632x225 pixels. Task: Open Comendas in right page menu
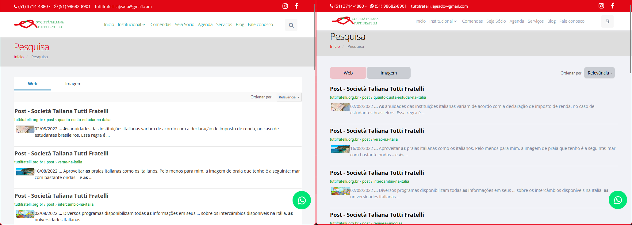tap(472, 21)
